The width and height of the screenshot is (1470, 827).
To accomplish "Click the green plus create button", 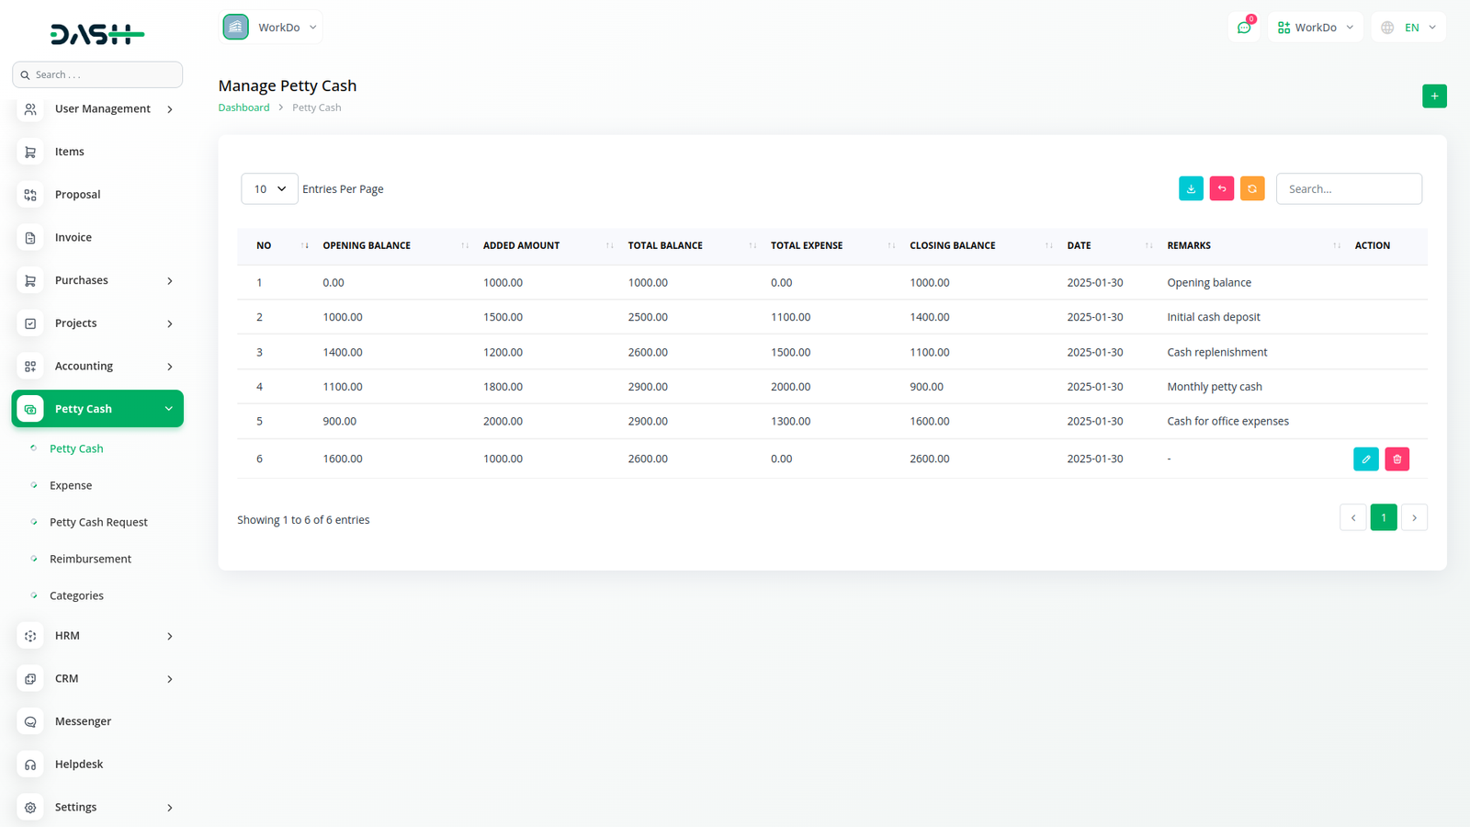I will tap(1433, 96).
